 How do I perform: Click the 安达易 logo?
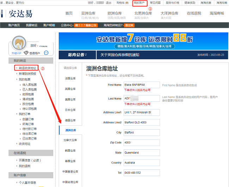[20, 14]
